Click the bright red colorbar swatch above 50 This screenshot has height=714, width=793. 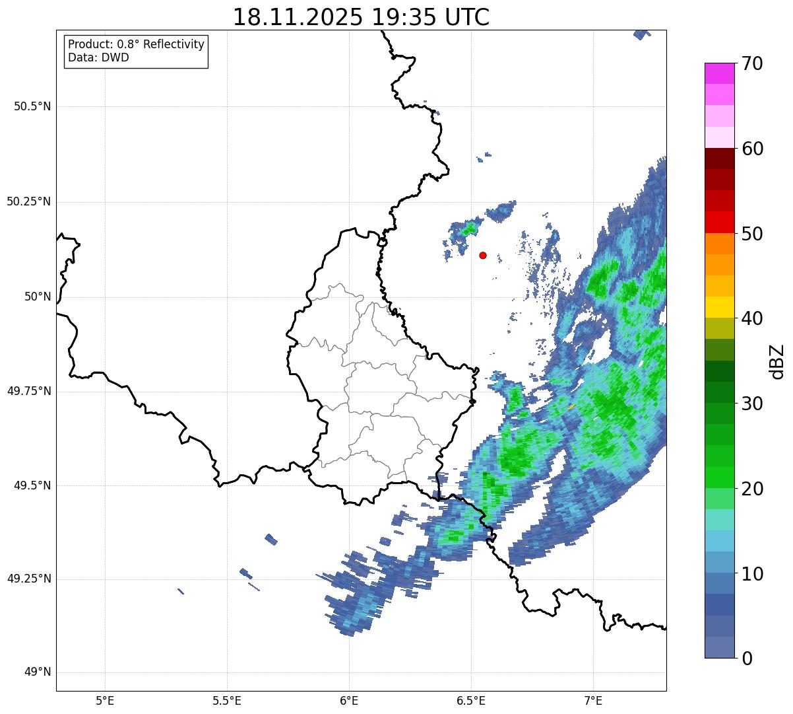coord(720,222)
